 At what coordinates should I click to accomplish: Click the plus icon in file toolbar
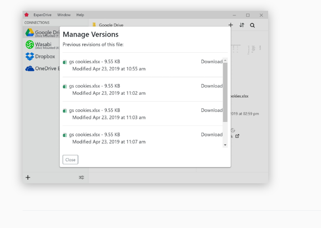tap(231, 25)
